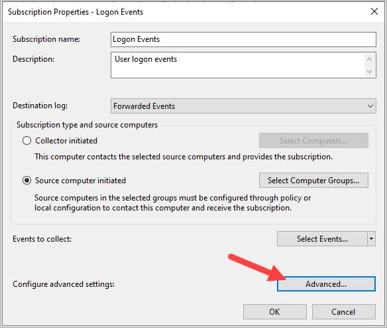
Task: Click the 'Description:' label
Action: 33,59
